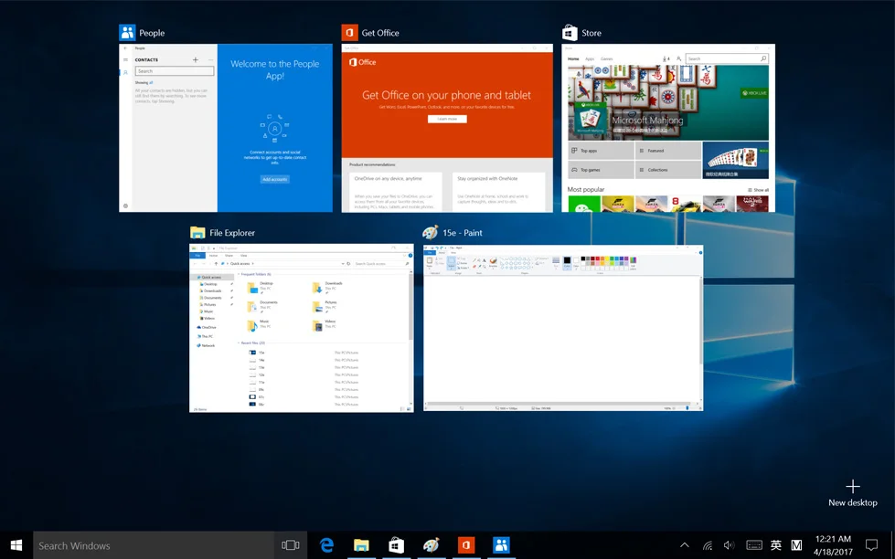Switch to the People window thumbnail
This screenshot has height=559, width=895.
(x=226, y=128)
